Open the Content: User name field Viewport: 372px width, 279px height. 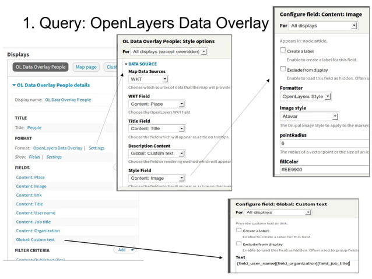pos(36,213)
